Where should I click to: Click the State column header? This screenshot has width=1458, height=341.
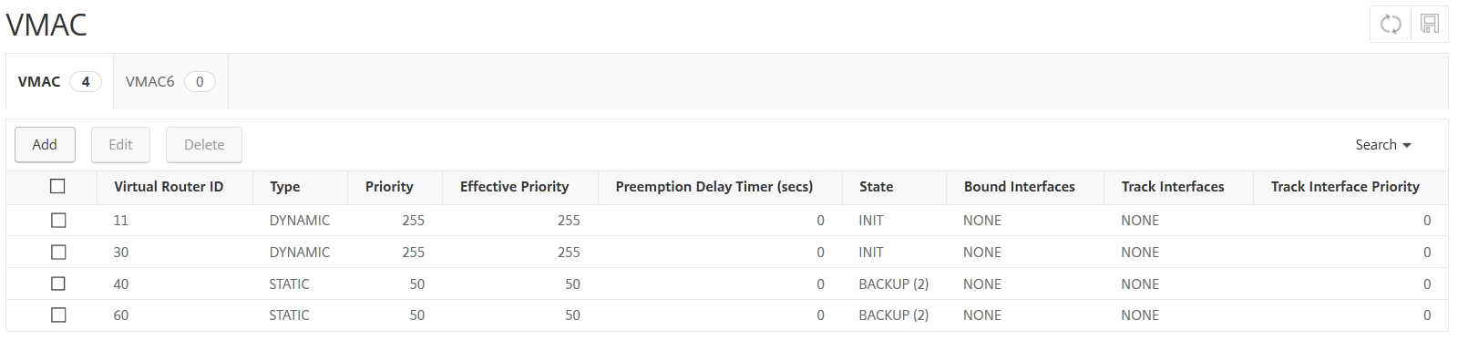coord(876,186)
